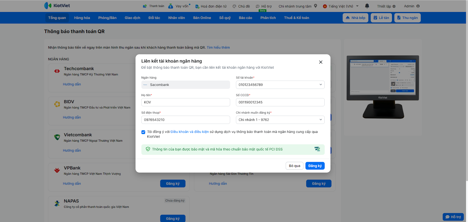This screenshot has width=468, height=222.
Task: Click the BIDV logo icon
Action: [x=57, y=104]
